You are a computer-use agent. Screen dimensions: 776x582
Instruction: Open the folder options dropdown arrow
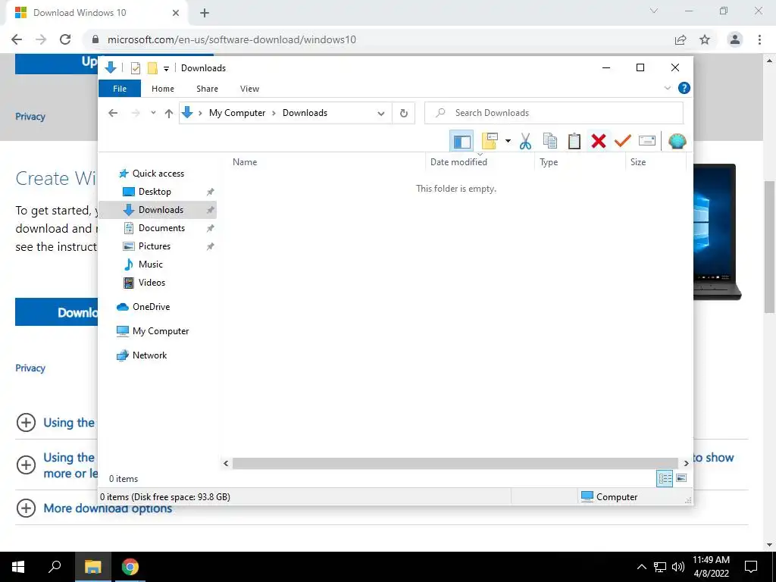(508, 142)
